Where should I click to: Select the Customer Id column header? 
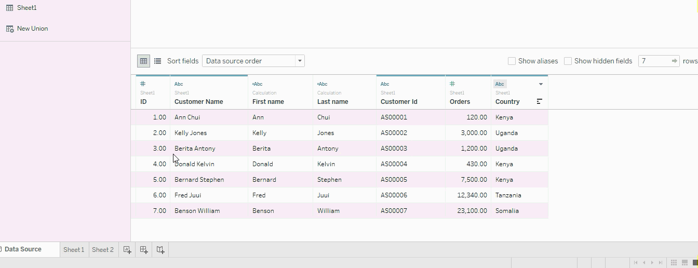399,102
